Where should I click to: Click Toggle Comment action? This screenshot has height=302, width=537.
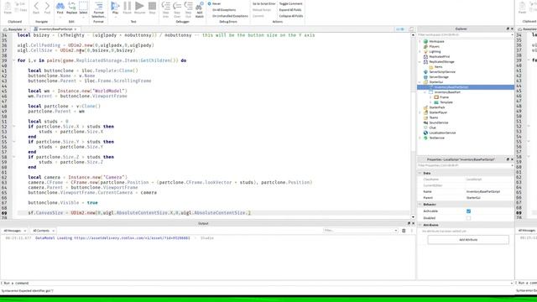click(291, 3)
